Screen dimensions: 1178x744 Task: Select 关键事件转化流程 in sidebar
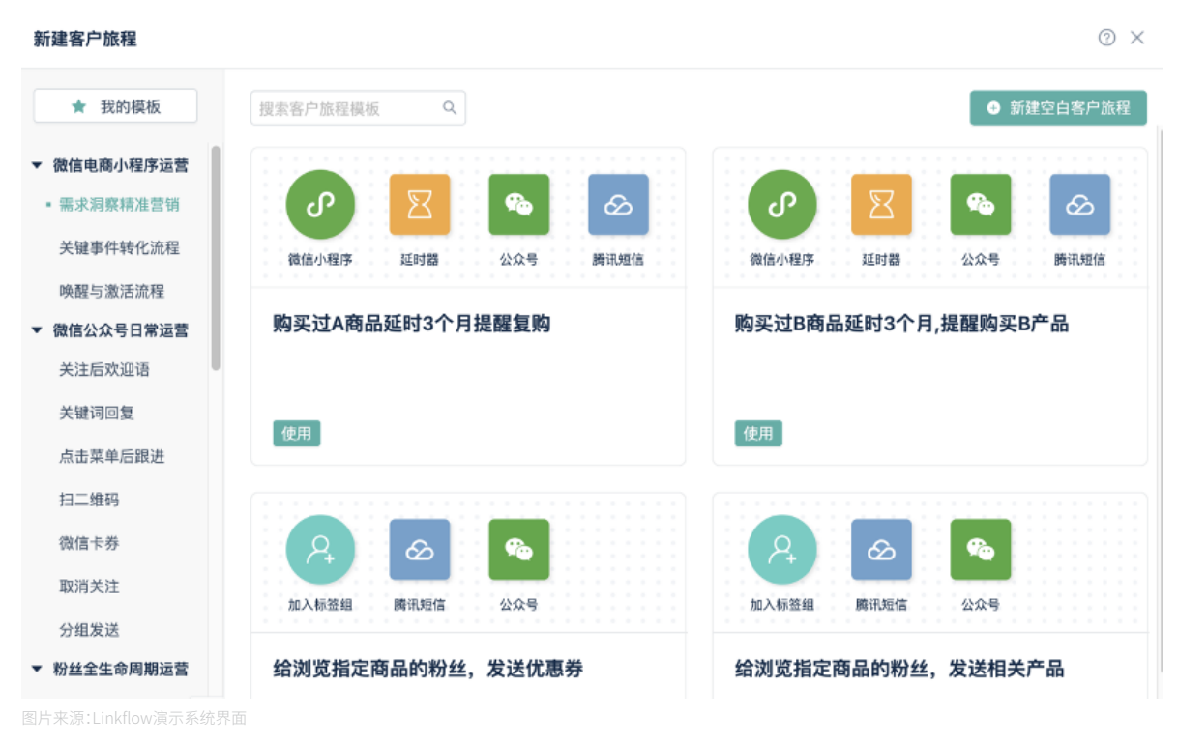pyautogui.click(x=119, y=248)
